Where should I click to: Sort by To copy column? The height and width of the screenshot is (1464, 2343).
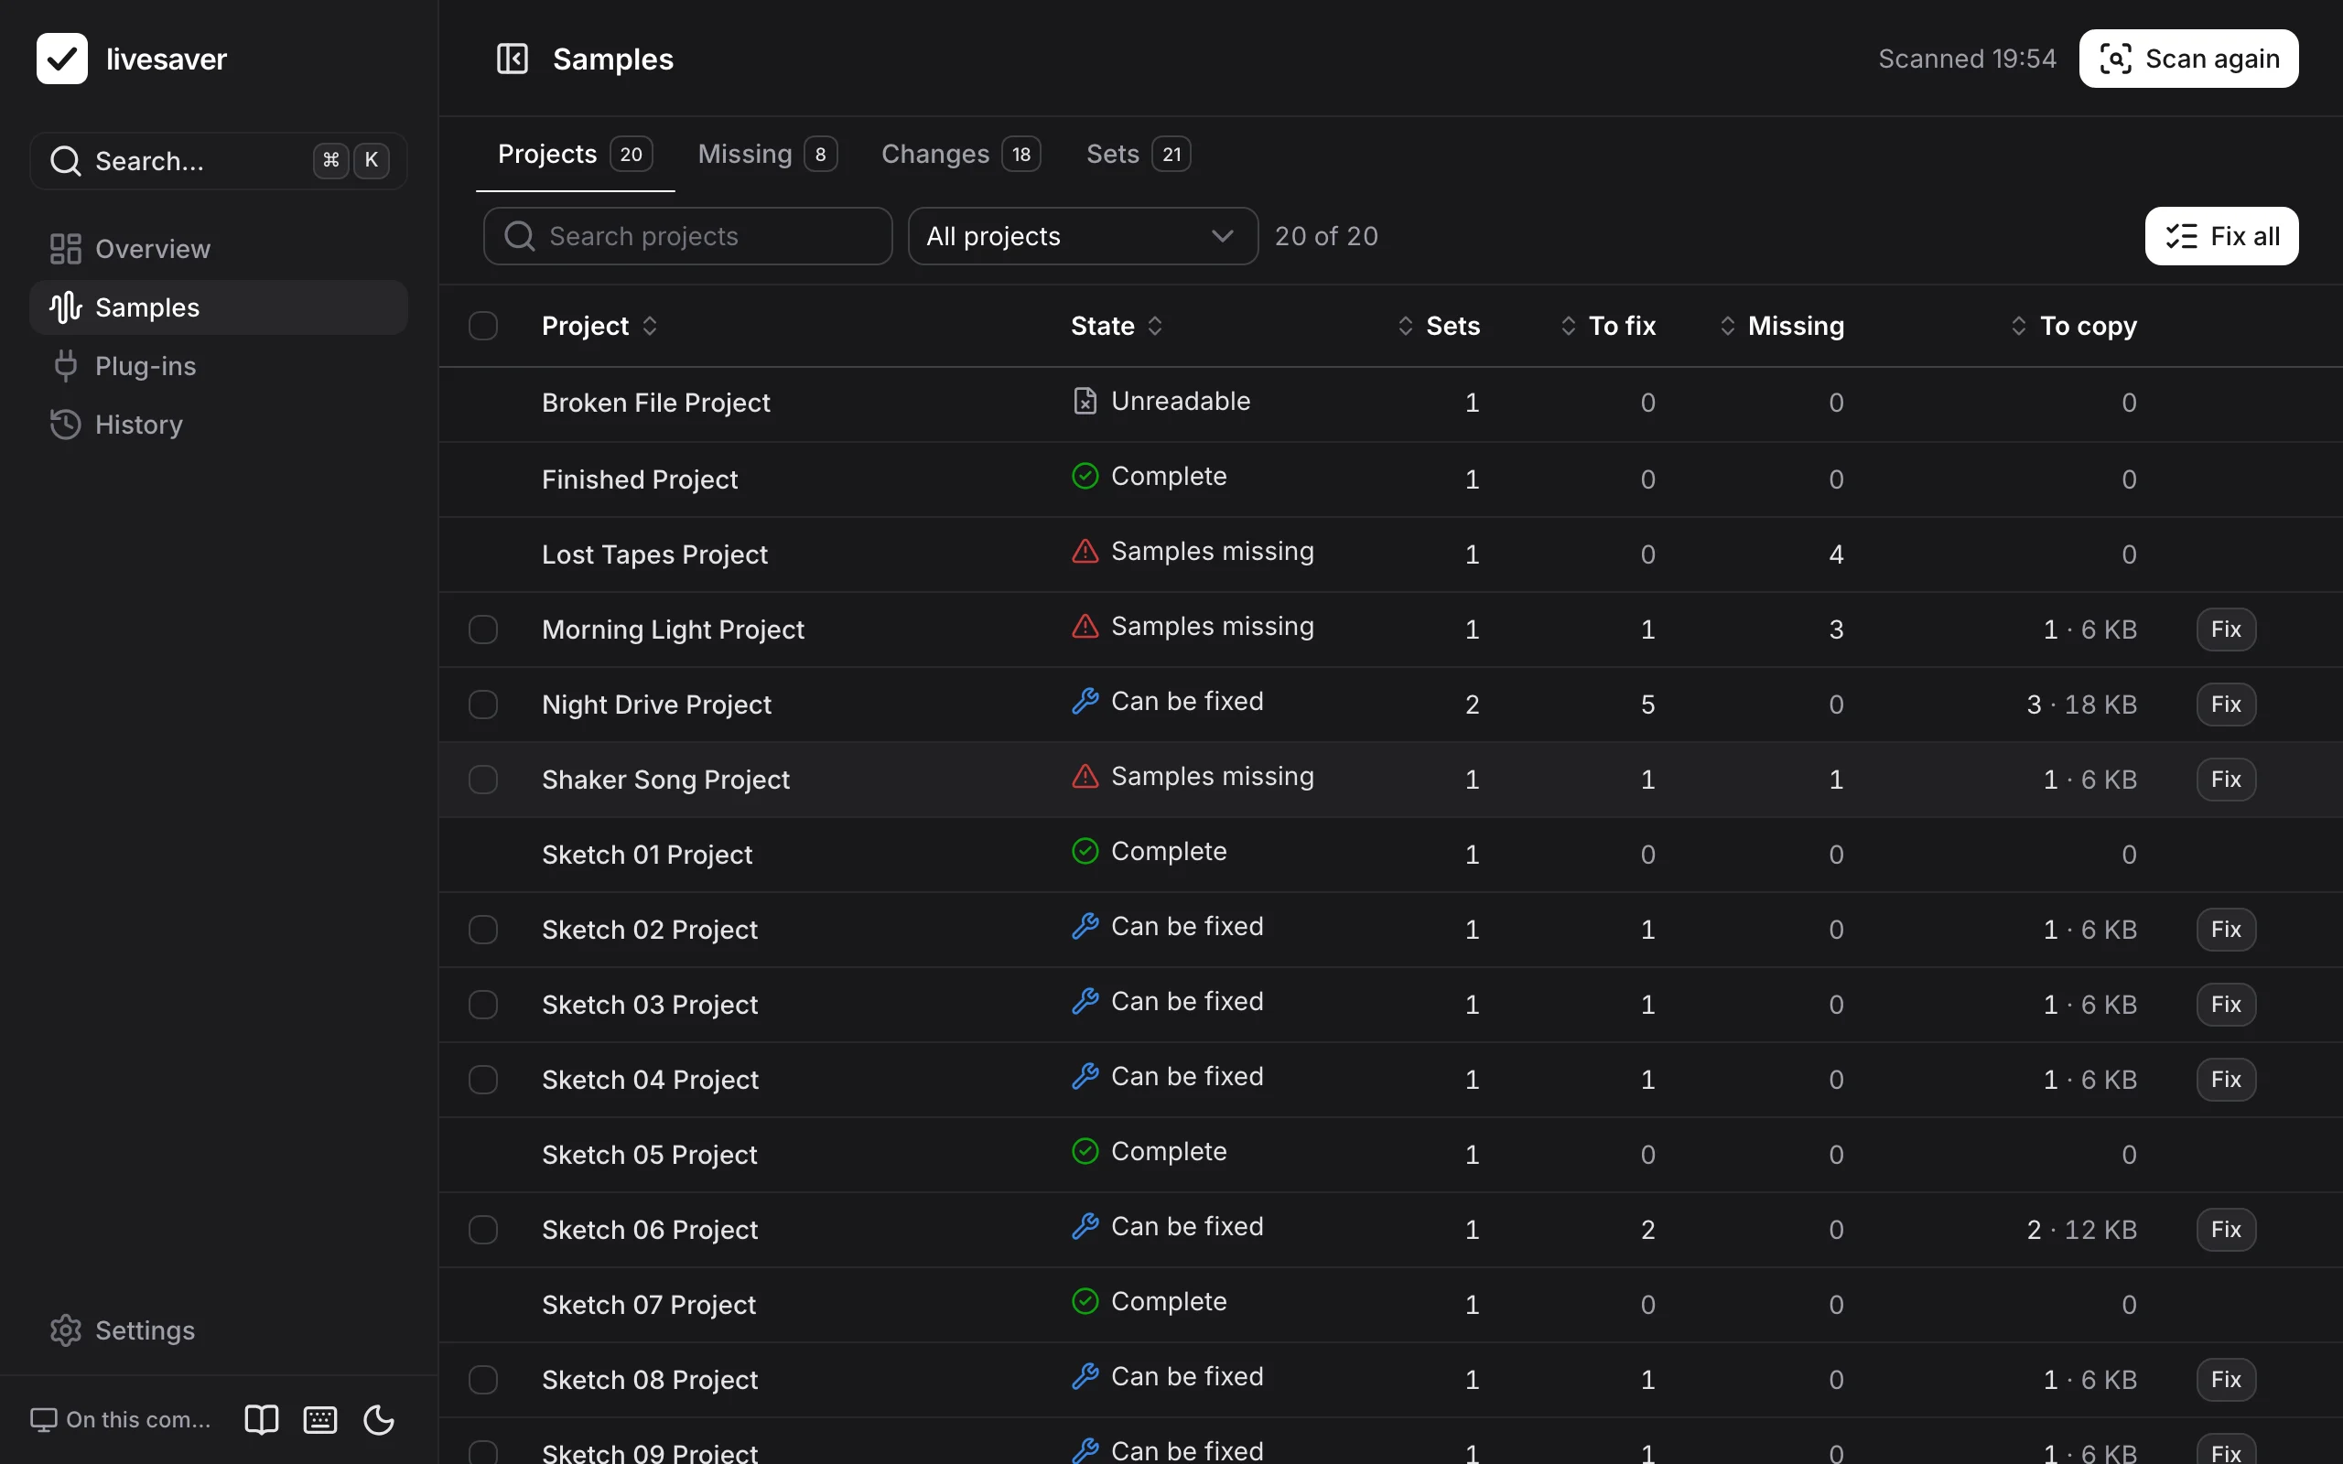2074,327
